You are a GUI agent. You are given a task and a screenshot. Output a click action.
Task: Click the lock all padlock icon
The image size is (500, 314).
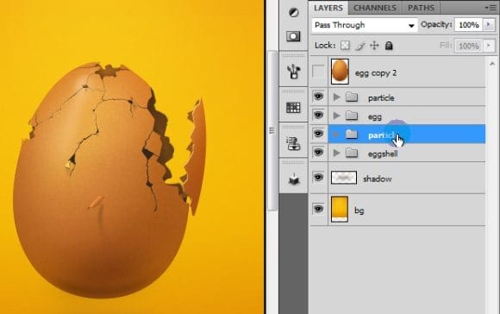click(389, 46)
